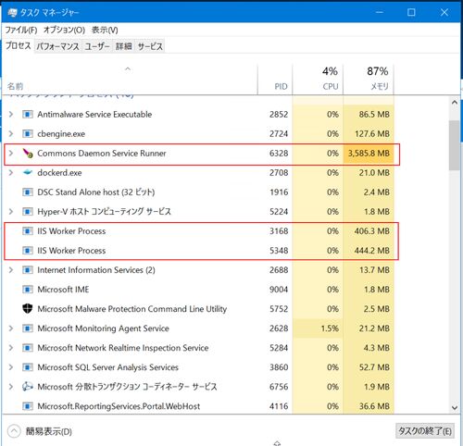
Task: Open the オプション(O) menu
Action: point(64,30)
